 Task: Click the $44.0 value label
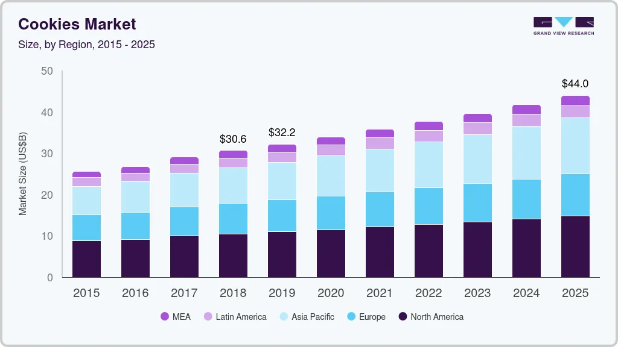pos(575,84)
